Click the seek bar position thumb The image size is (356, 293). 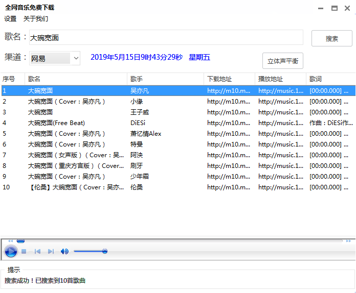(20, 241)
